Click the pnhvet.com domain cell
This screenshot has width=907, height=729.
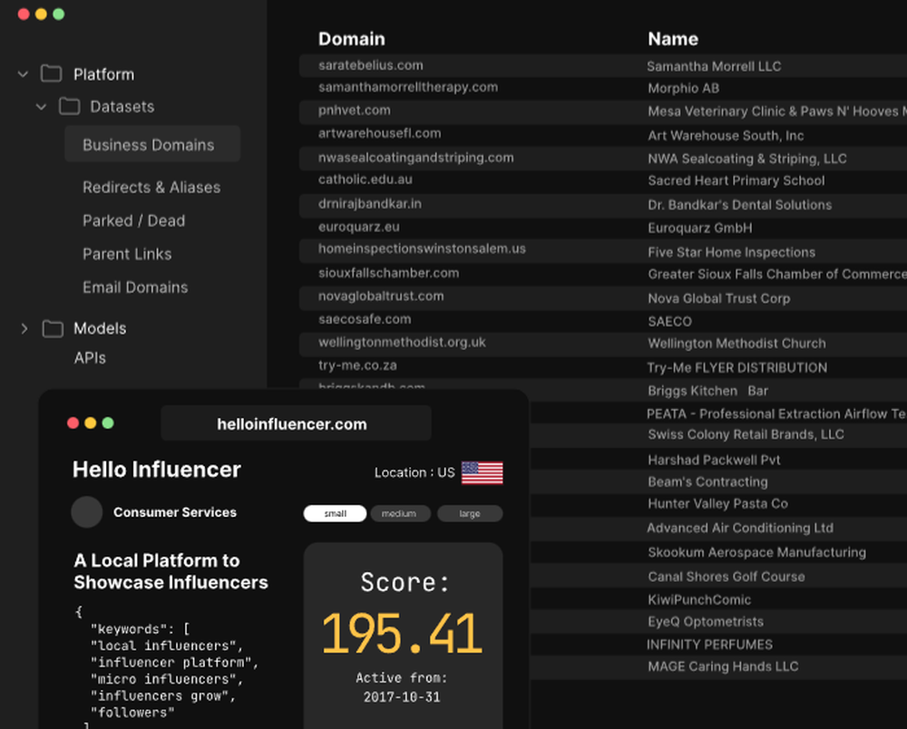pos(354,111)
